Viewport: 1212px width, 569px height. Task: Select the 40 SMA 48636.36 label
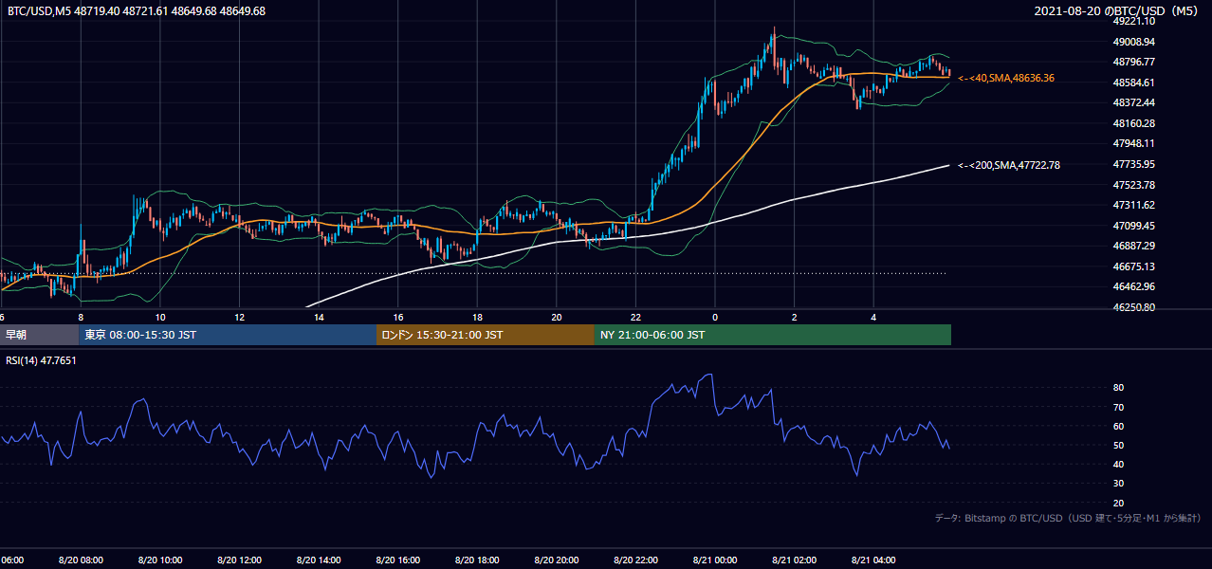tap(1006, 78)
